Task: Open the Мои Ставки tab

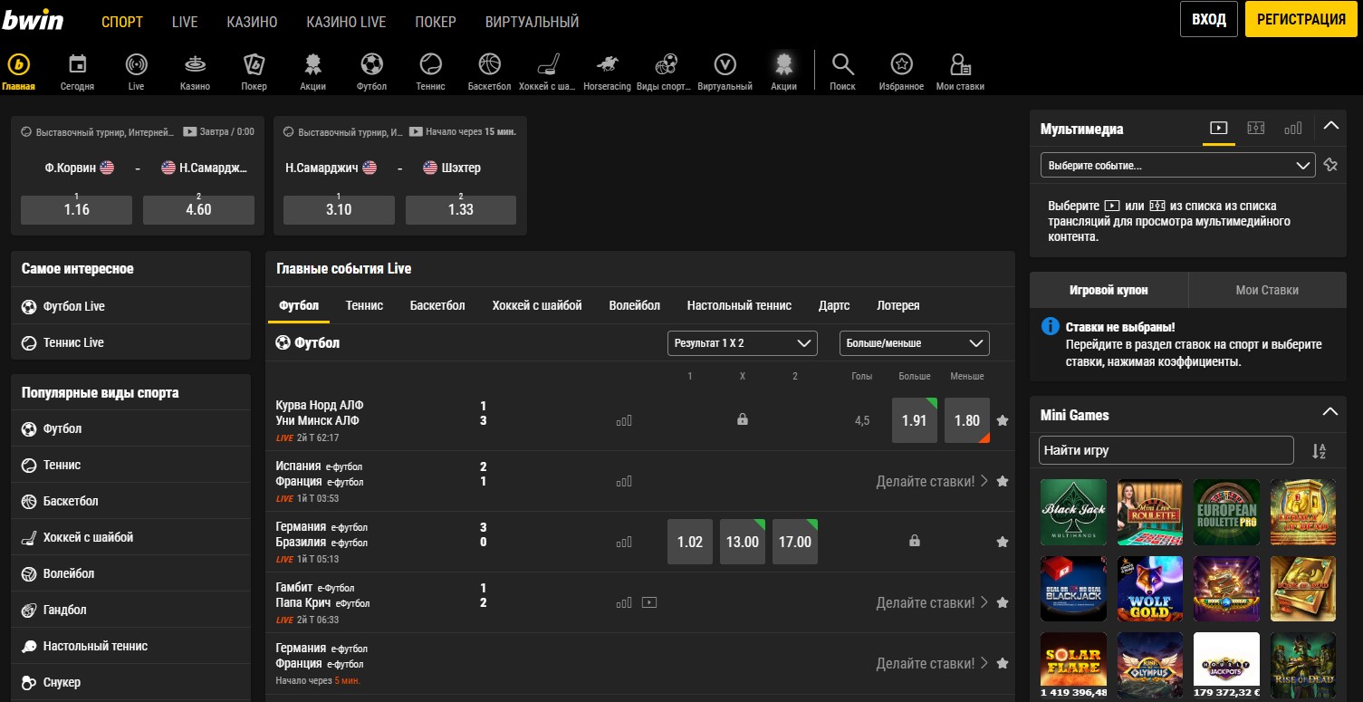Action: [1266, 290]
